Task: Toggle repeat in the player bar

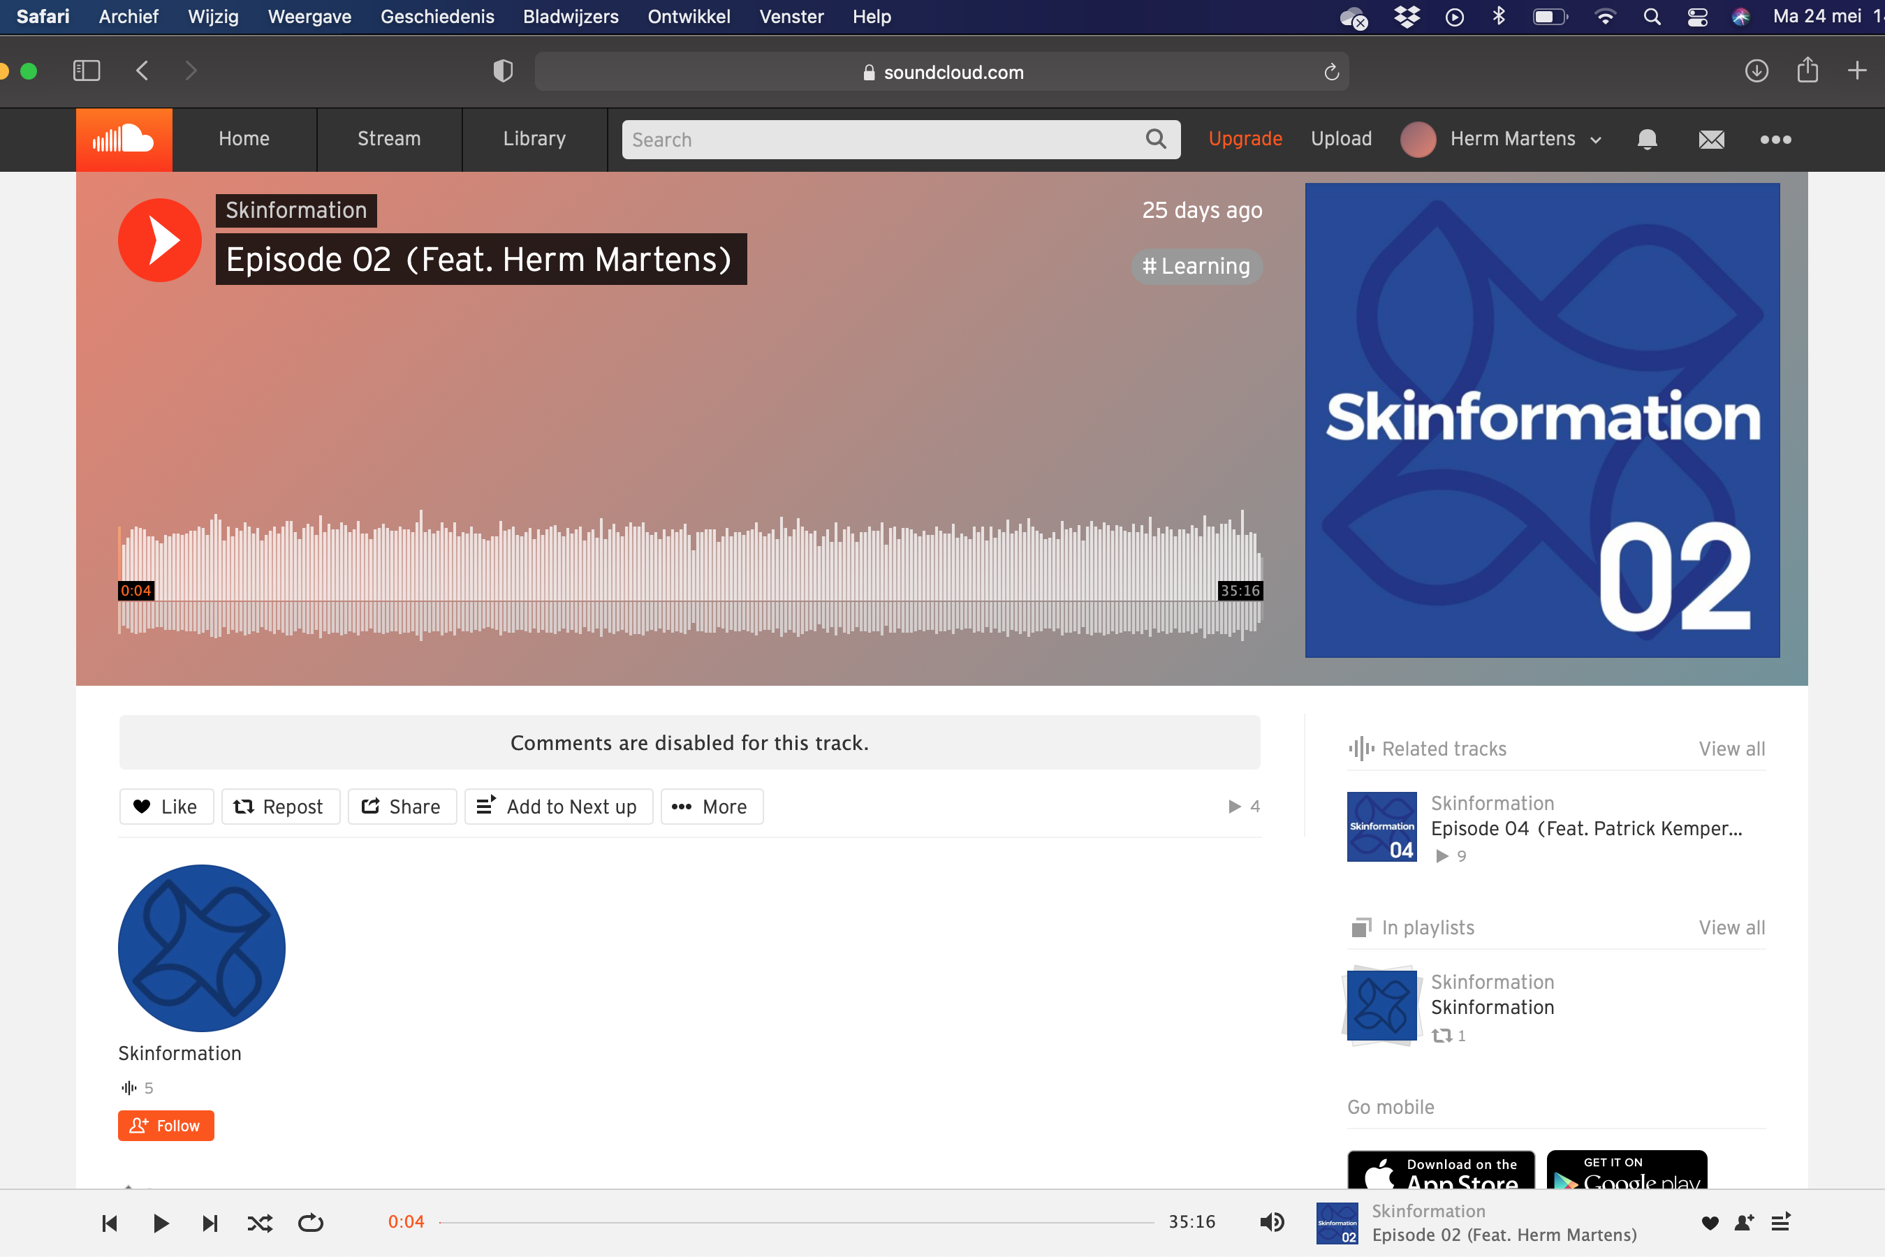Action: click(x=310, y=1223)
